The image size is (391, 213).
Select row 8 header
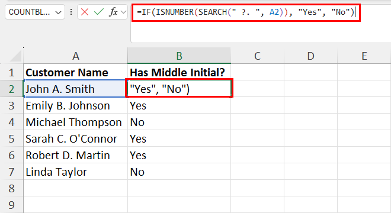11,188
